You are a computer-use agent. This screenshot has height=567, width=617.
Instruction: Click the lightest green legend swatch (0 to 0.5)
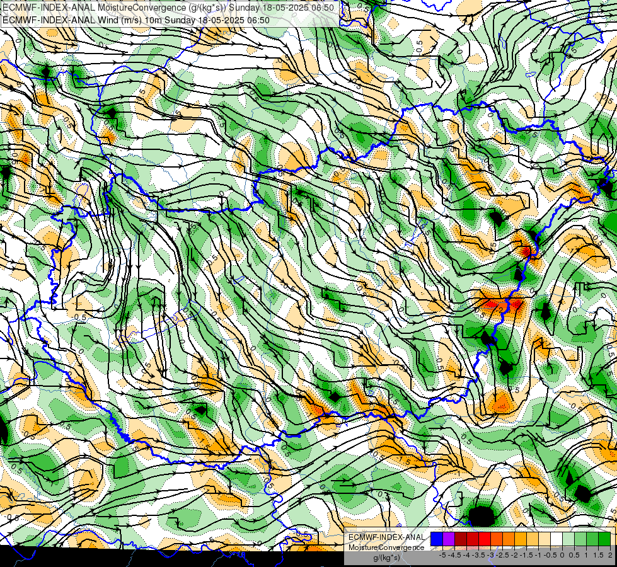tap(568, 539)
